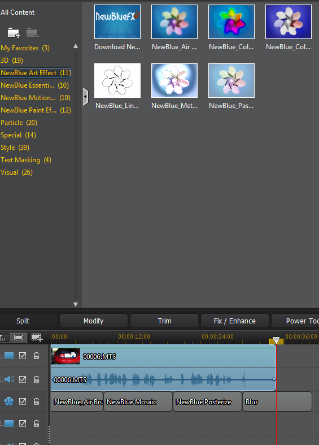Open NewBlue Paint Ef... (12) category
The height and width of the screenshot is (445, 319).
(x=36, y=110)
